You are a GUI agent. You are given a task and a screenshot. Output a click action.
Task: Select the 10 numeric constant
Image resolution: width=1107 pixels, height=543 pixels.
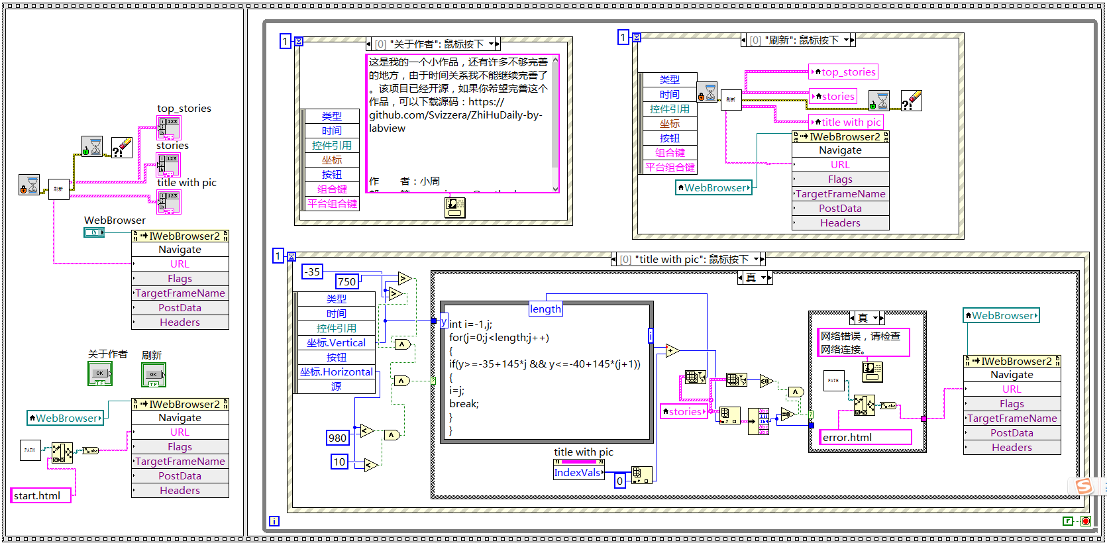coord(339,462)
